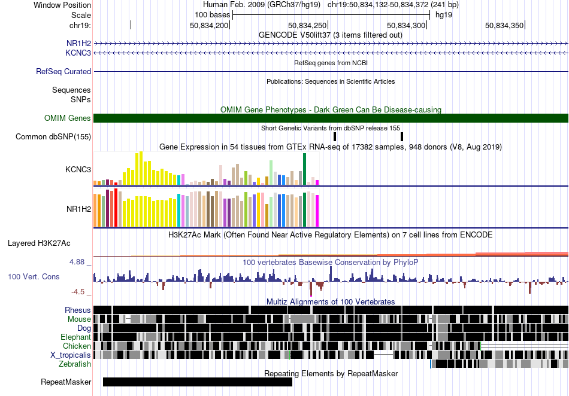Click the OMIM Genes track label
This screenshot has width=569, height=396.
(68, 118)
